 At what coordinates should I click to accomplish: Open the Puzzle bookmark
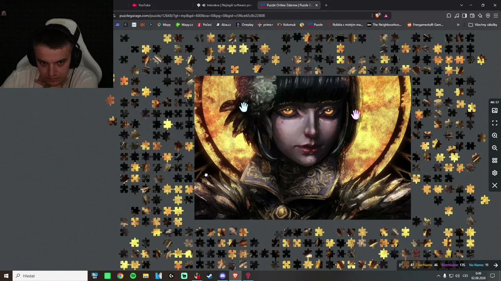[x=315, y=25]
